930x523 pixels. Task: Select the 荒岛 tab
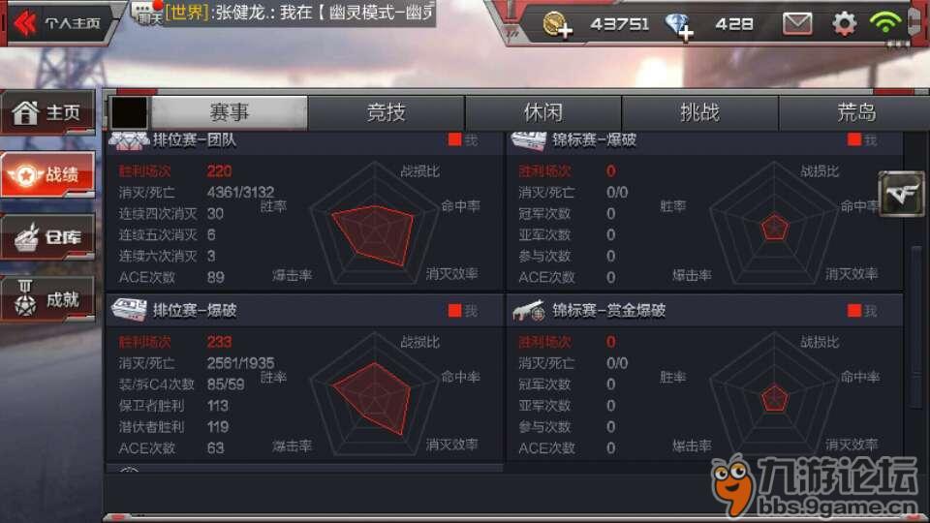click(855, 112)
